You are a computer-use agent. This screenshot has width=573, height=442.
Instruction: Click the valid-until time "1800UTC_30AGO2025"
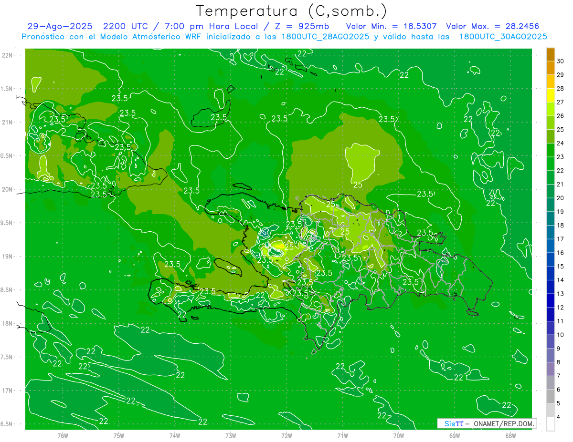coord(503,37)
